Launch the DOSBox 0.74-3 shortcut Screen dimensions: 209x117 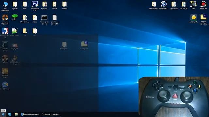click(5, 73)
